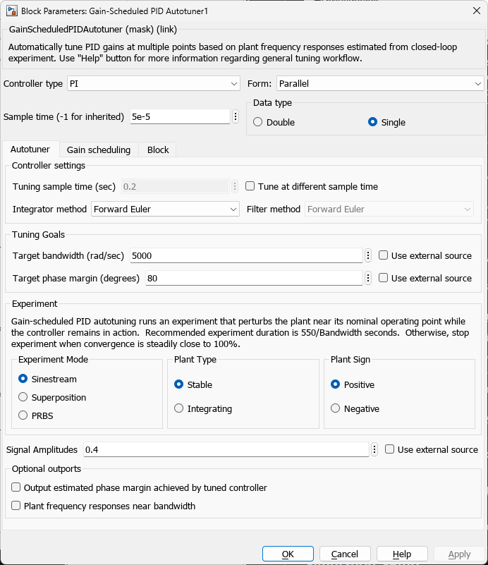Switch to the Block tab
The height and width of the screenshot is (565, 488).
click(157, 150)
